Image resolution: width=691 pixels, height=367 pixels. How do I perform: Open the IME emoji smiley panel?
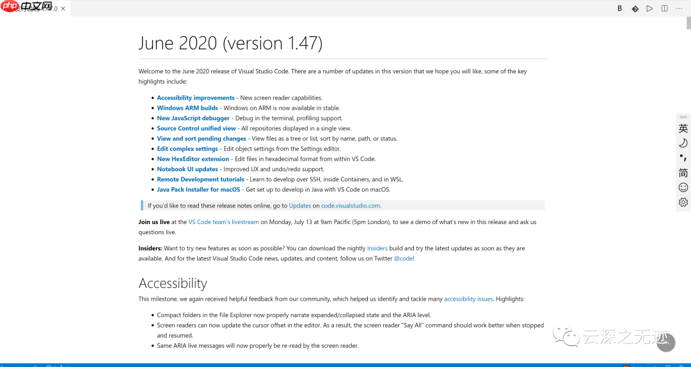point(683,188)
